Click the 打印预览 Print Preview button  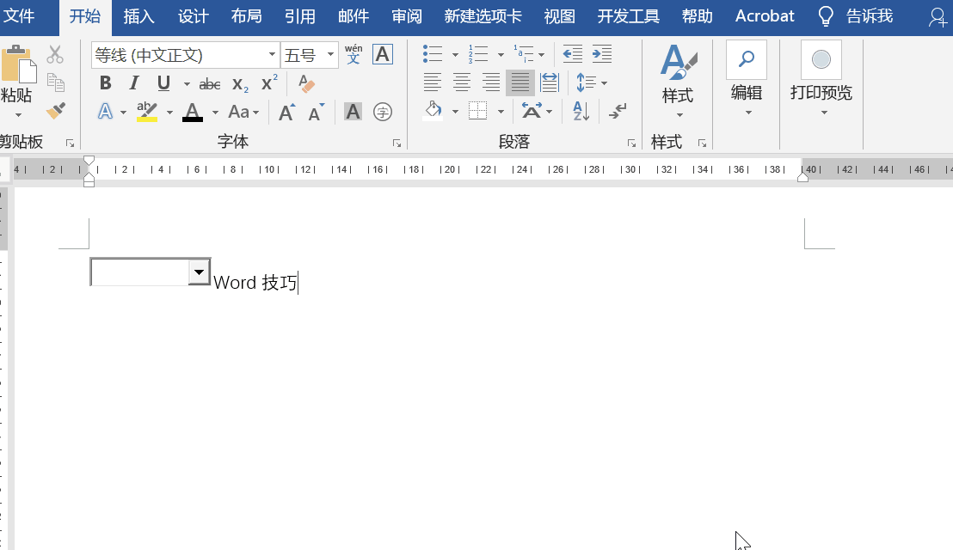click(821, 79)
